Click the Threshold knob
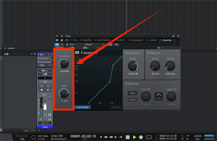The image size is (217, 141). [64, 63]
